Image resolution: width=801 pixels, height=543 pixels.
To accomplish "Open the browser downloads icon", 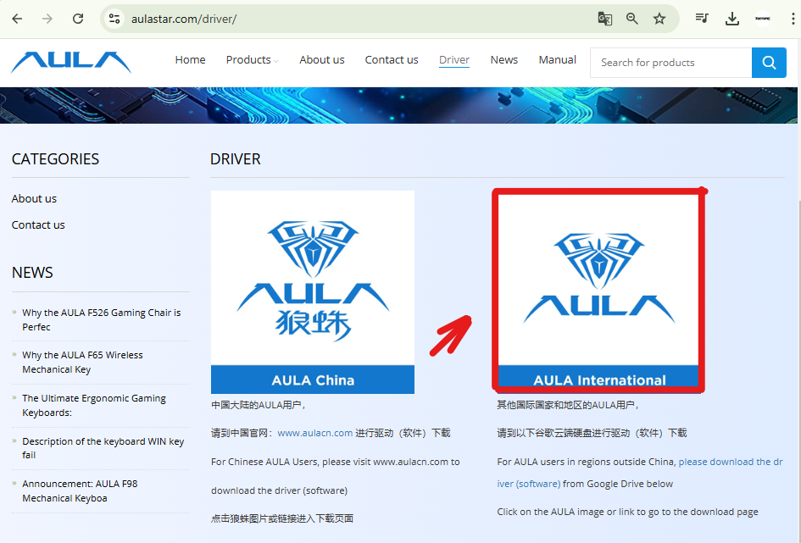I will (x=732, y=19).
